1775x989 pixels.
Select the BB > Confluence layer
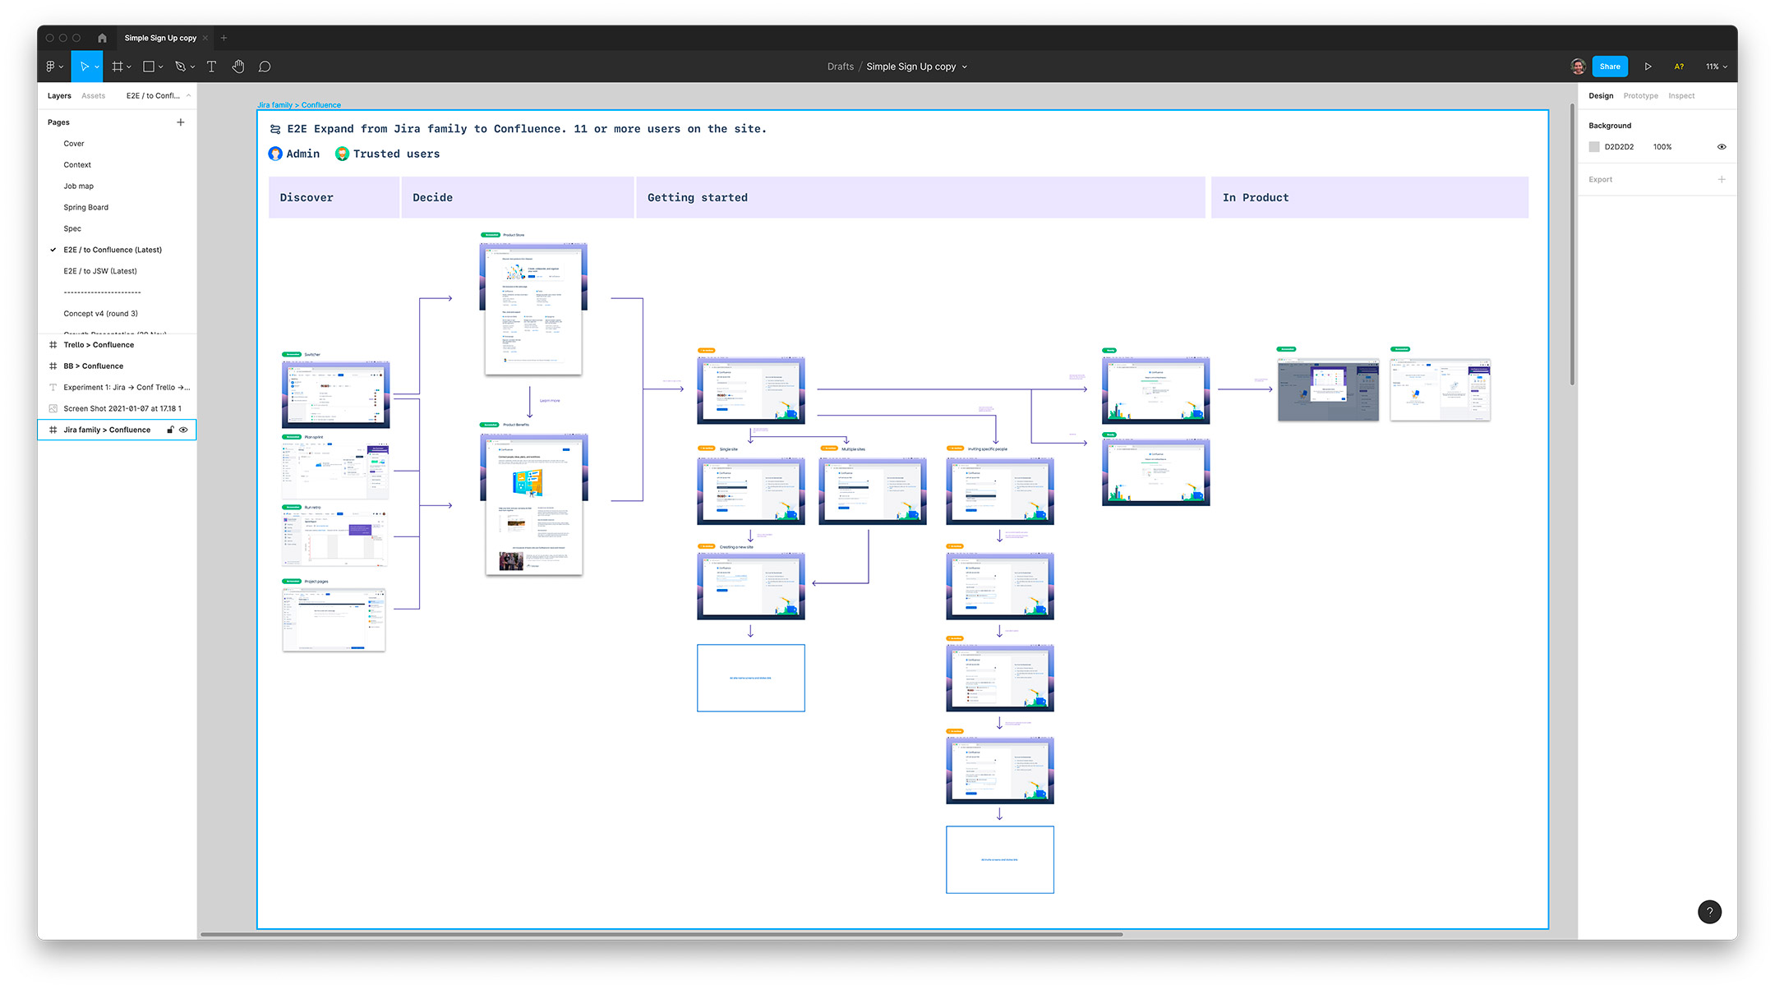click(x=94, y=366)
